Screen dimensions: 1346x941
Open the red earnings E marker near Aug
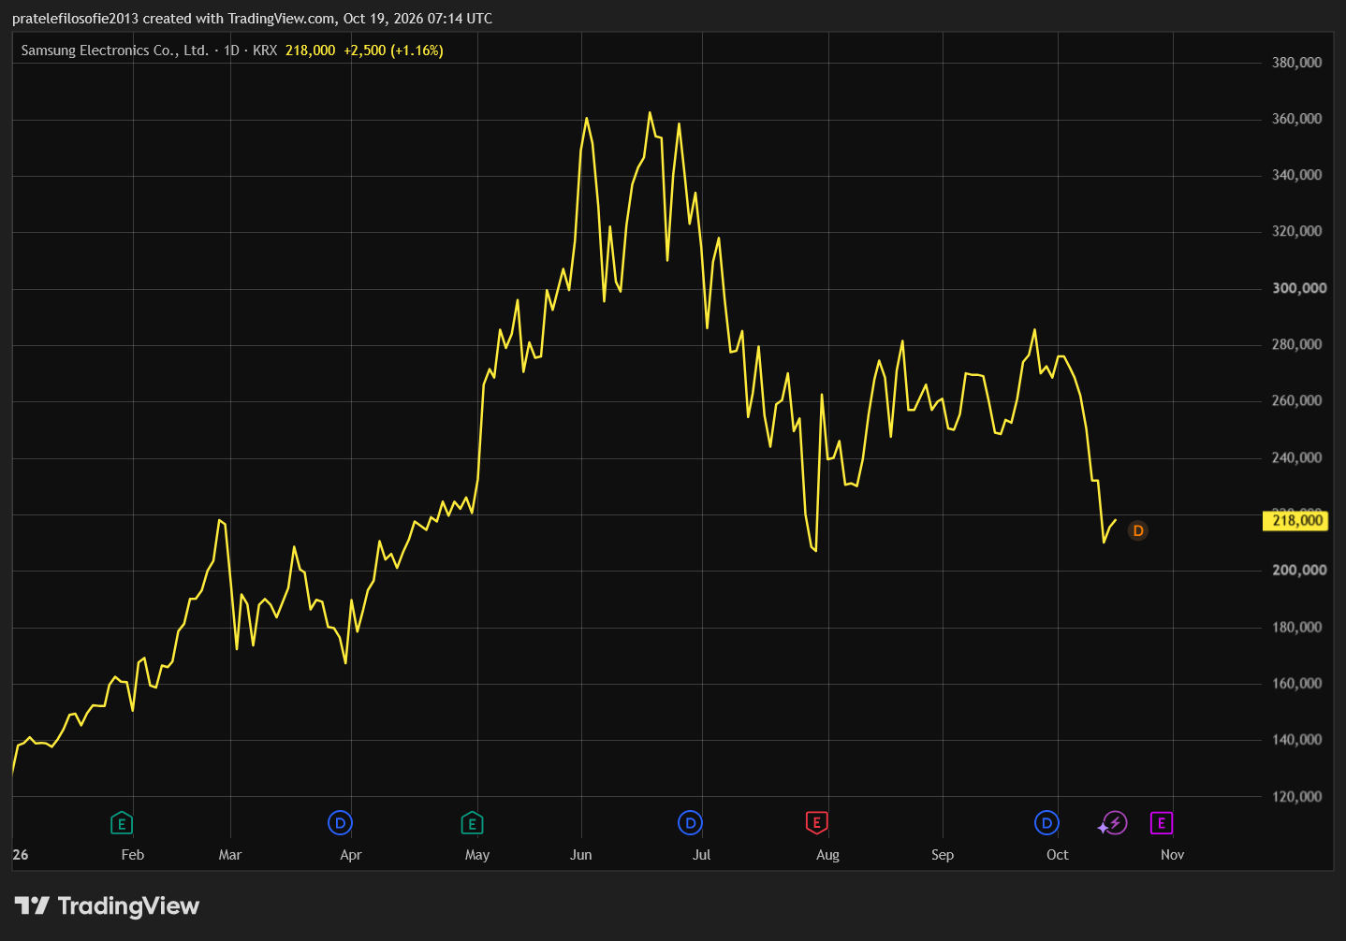(x=816, y=823)
